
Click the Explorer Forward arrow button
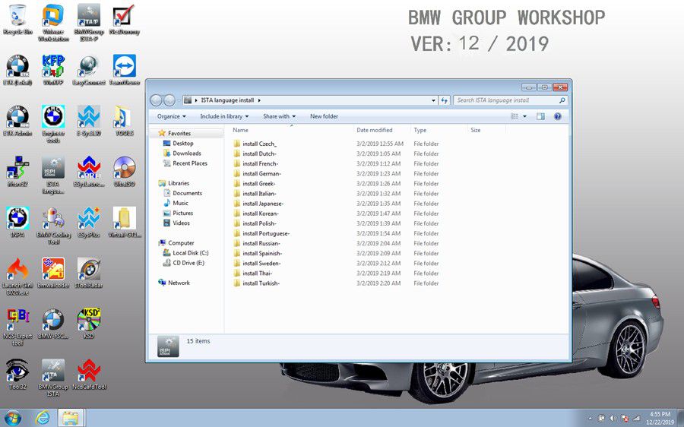tap(169, 100)
